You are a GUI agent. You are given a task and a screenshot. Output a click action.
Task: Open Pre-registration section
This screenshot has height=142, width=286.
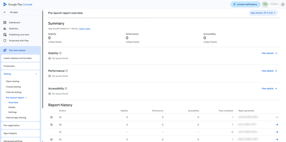[20, 125]
